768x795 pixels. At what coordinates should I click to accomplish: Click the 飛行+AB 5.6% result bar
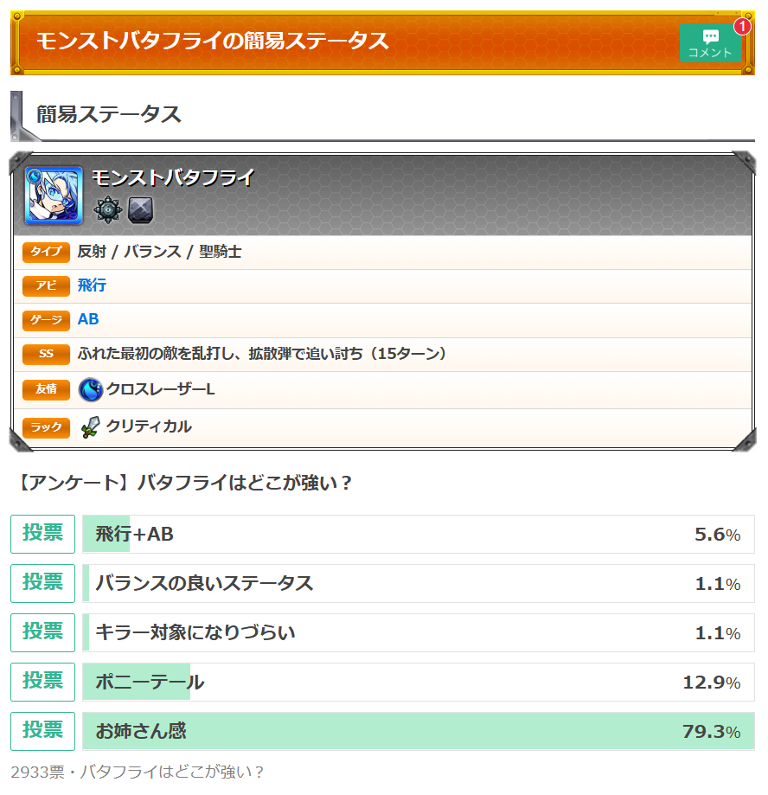(419, 534)
